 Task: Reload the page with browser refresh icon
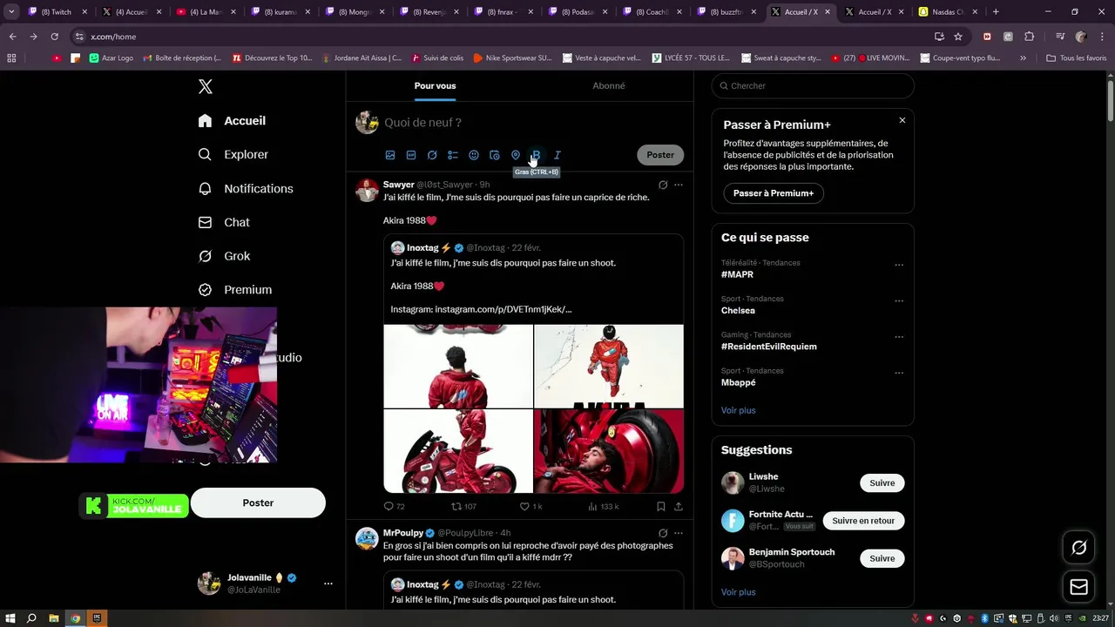(54, 37)
